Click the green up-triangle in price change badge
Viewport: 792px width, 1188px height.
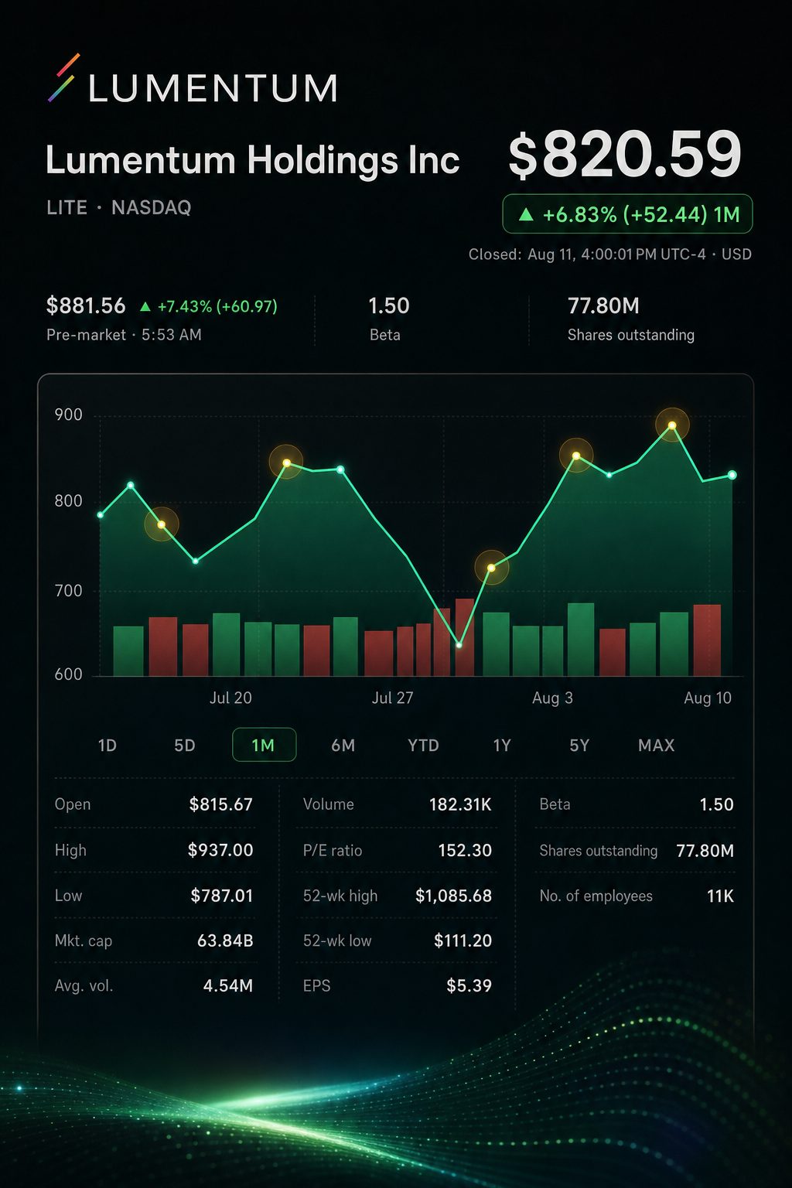(x=526, y=214)
